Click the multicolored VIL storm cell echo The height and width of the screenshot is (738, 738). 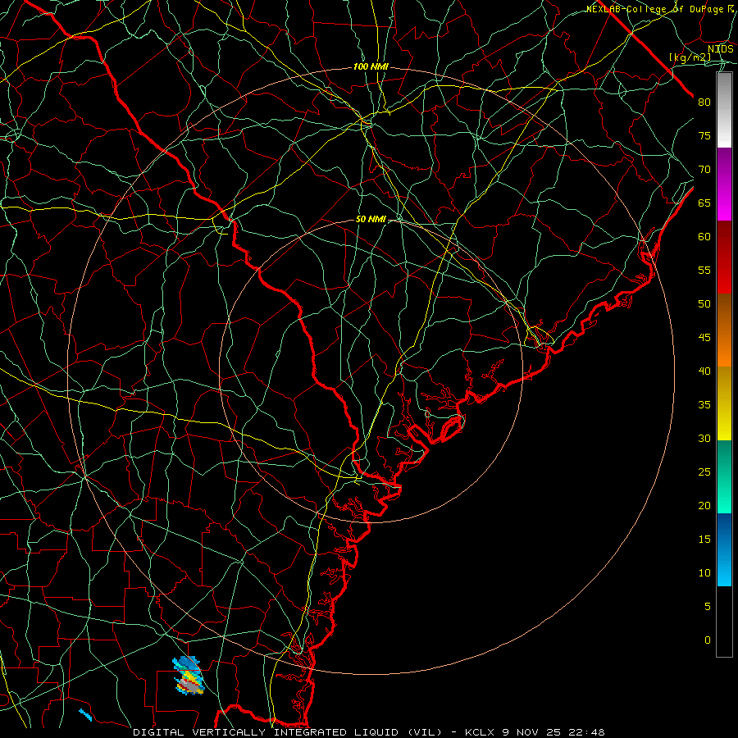tap(189, 676)
